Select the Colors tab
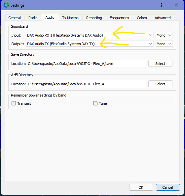This screenshot has width=185, height=196. click(x=142, y=18)
